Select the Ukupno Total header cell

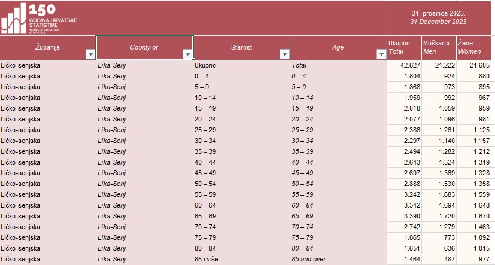405,48
